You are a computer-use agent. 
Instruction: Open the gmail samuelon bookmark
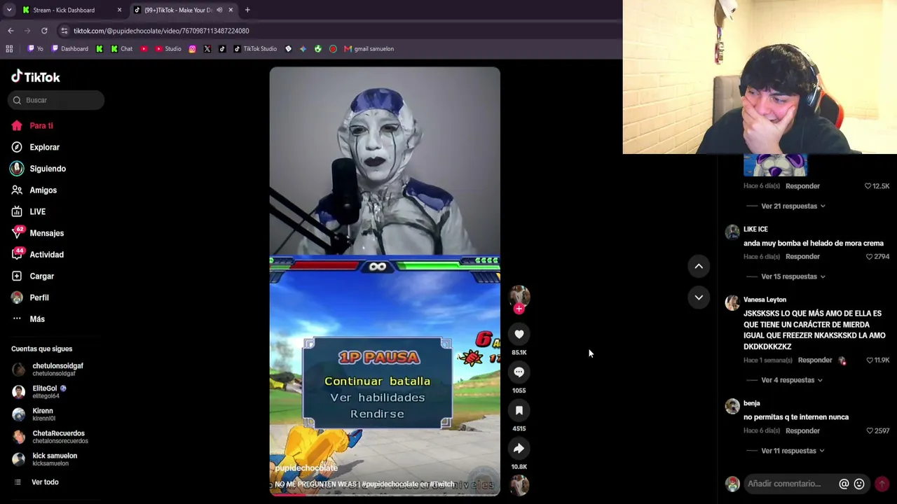[x=369, y=49]
